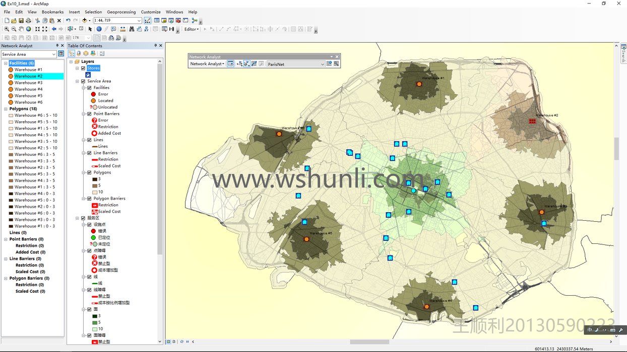This screenshot has width=627, height=352.
Task: Toggle the Polygon Barriers checkbox
Action: [90, 199]
